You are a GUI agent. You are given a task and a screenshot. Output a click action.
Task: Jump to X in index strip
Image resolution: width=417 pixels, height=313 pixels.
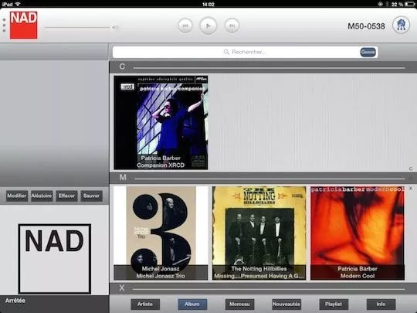(x=411, y=189)
